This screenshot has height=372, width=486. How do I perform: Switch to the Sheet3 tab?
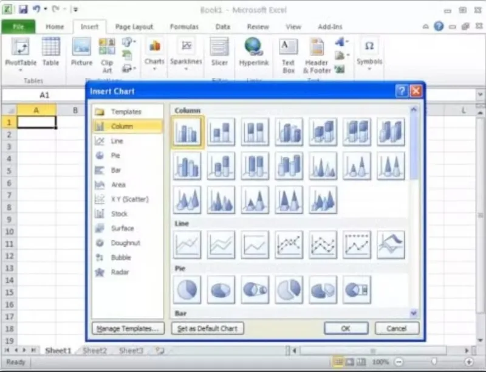[x=131, y=351]
